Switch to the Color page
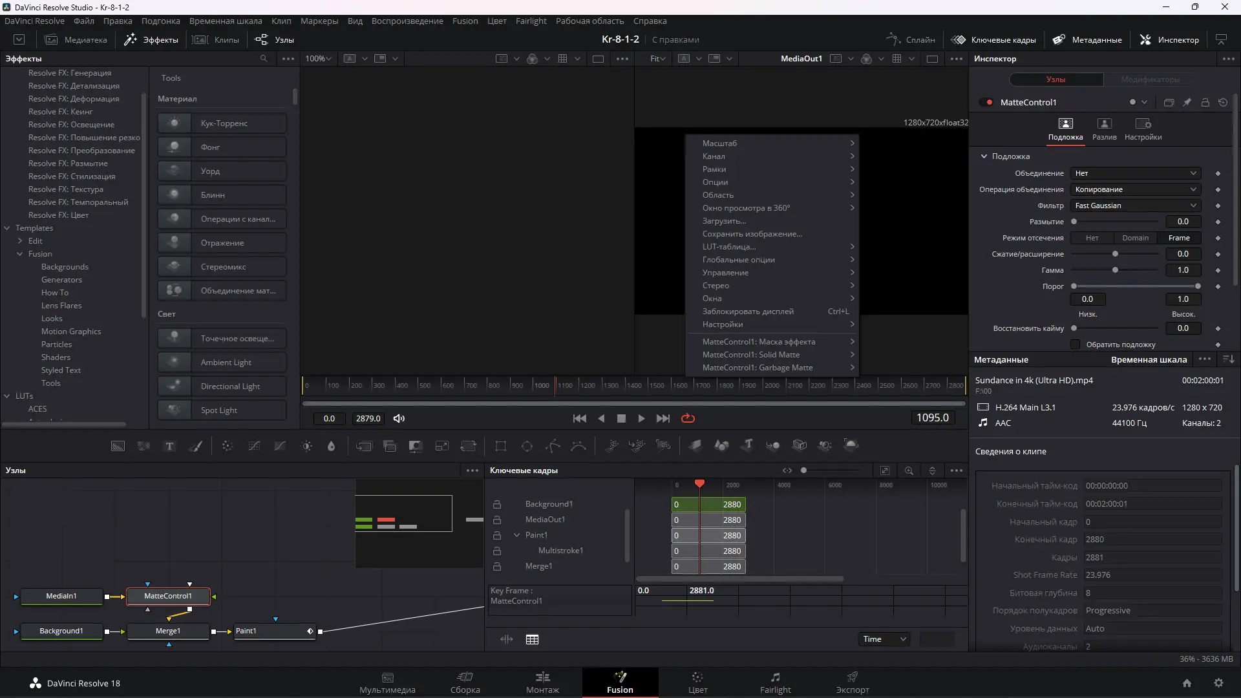The image size is (1241, 698). point(697,682)
